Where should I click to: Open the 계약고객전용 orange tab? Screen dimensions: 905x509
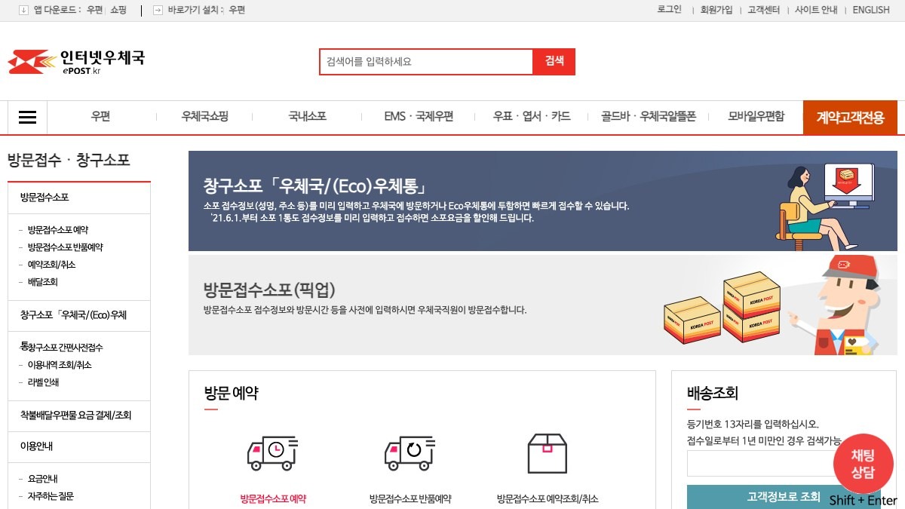coord(850,118)
